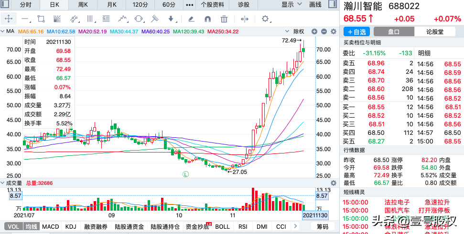
Task: Switch to 分时 chart tab
Action: coord(25,5)
